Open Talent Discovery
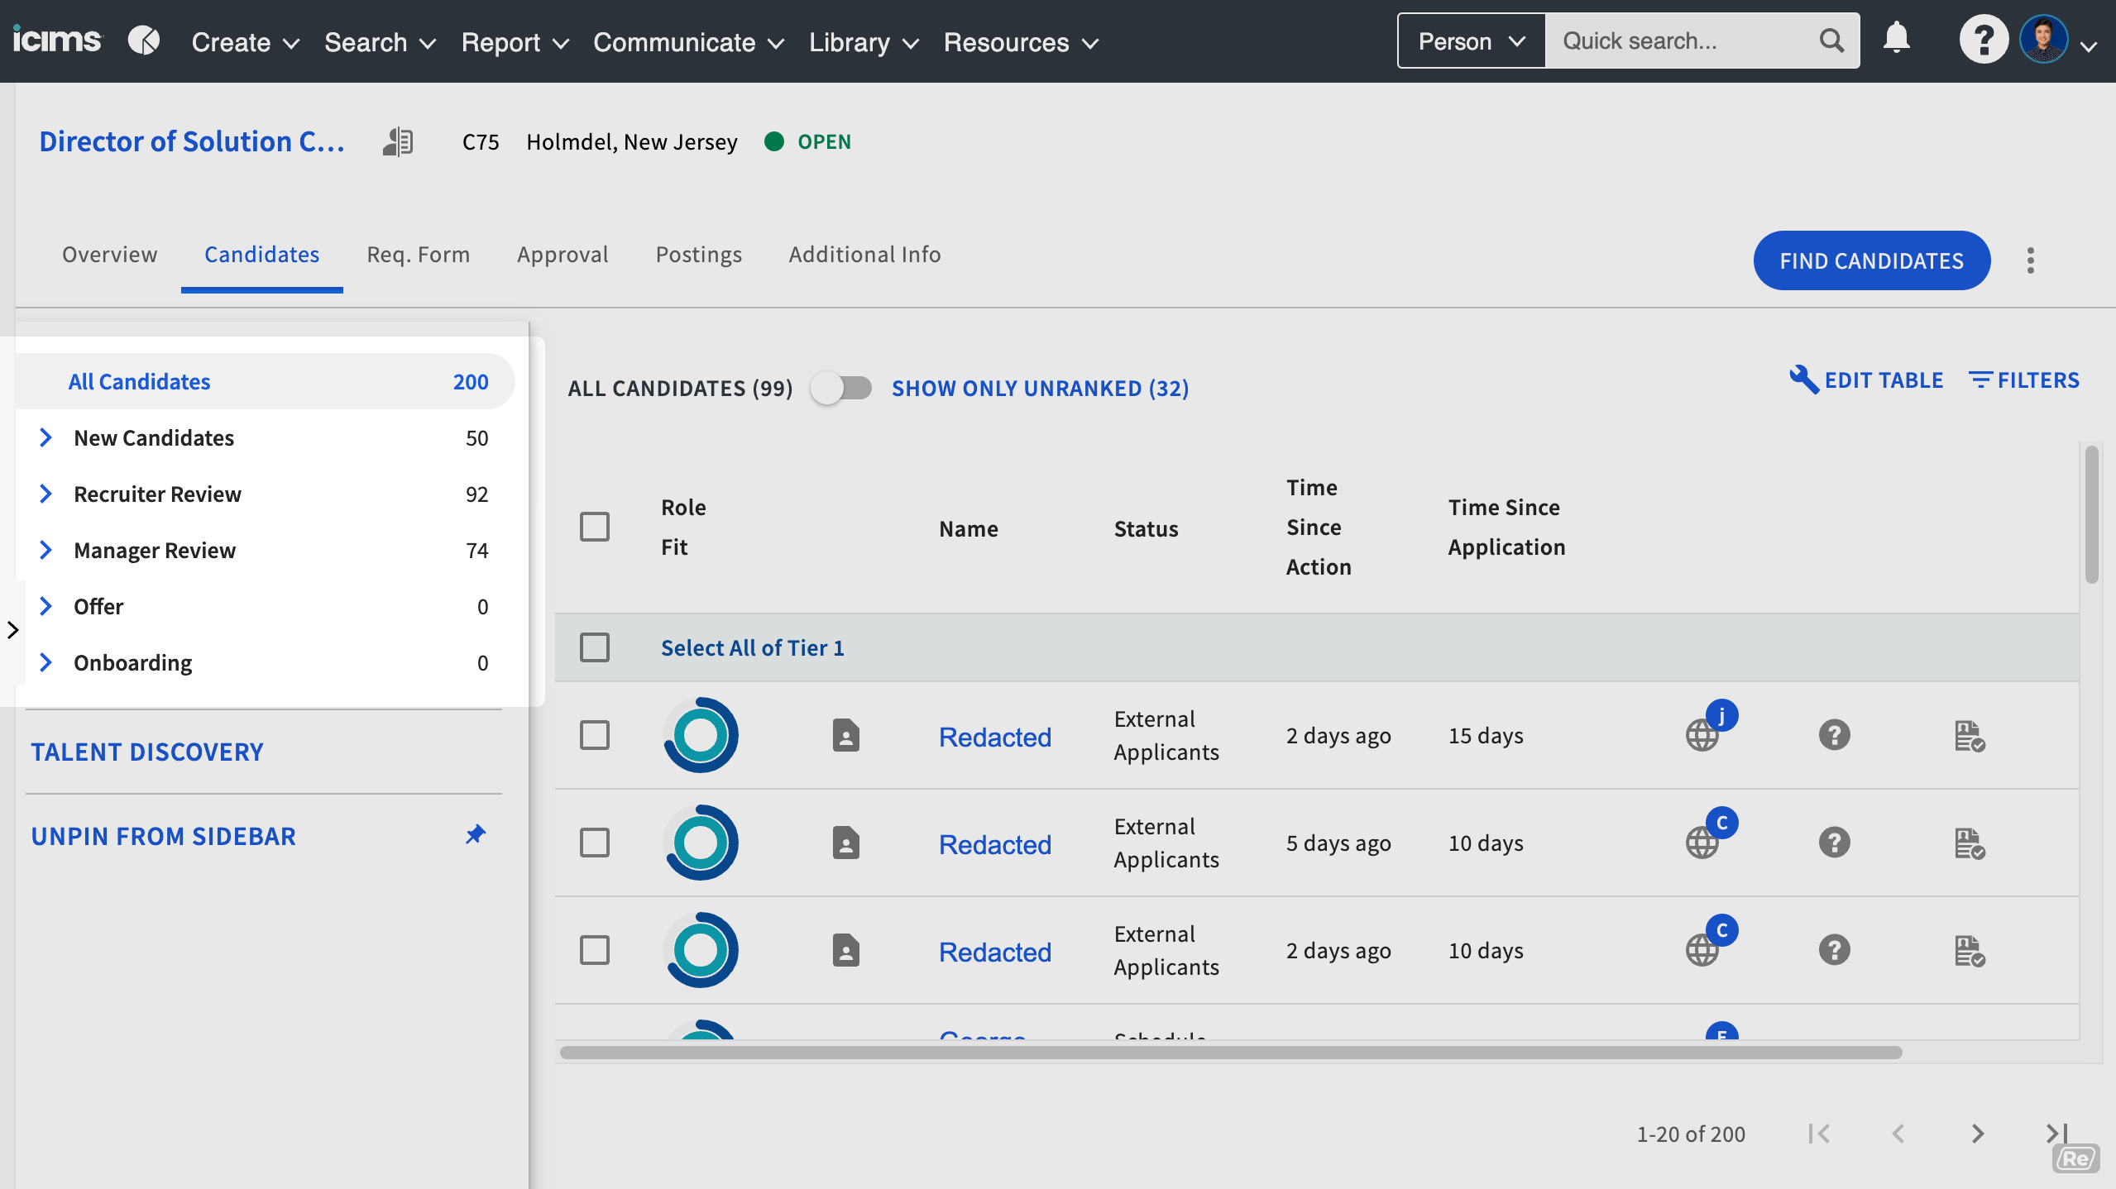Viewport: 2116px width, 1189px height. [x=146, y=752]
